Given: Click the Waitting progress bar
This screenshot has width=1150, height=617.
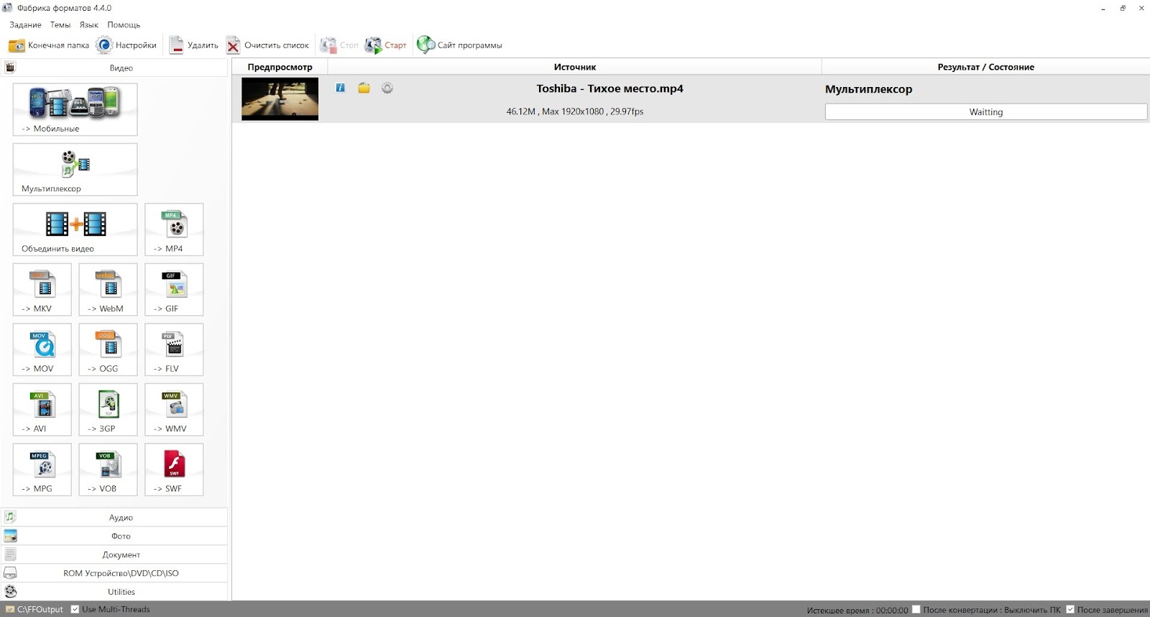Looking at the screenshot, I should [985, 111].
